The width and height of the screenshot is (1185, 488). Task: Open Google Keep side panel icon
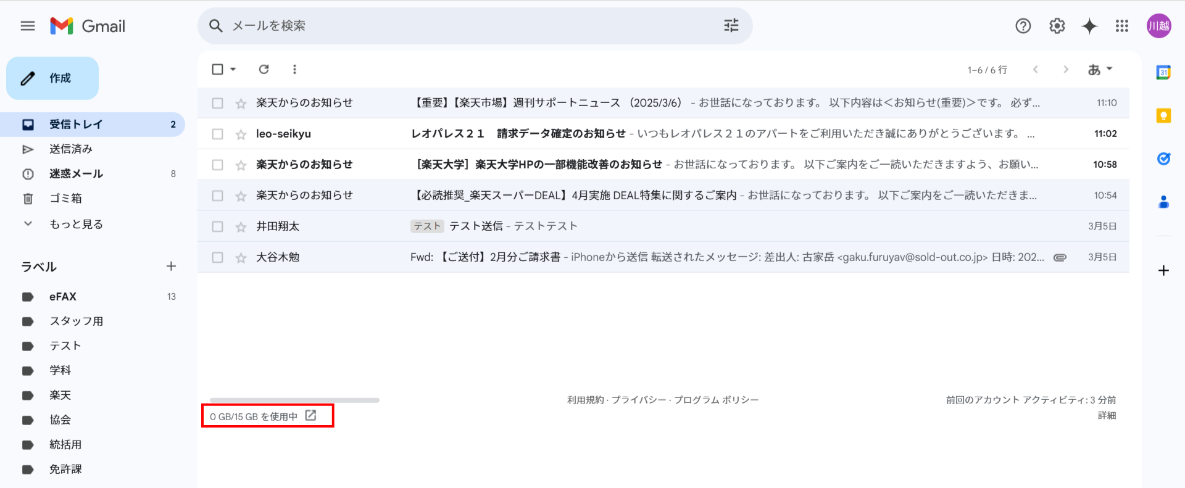pyautogui.click(x=1163, y=115)
